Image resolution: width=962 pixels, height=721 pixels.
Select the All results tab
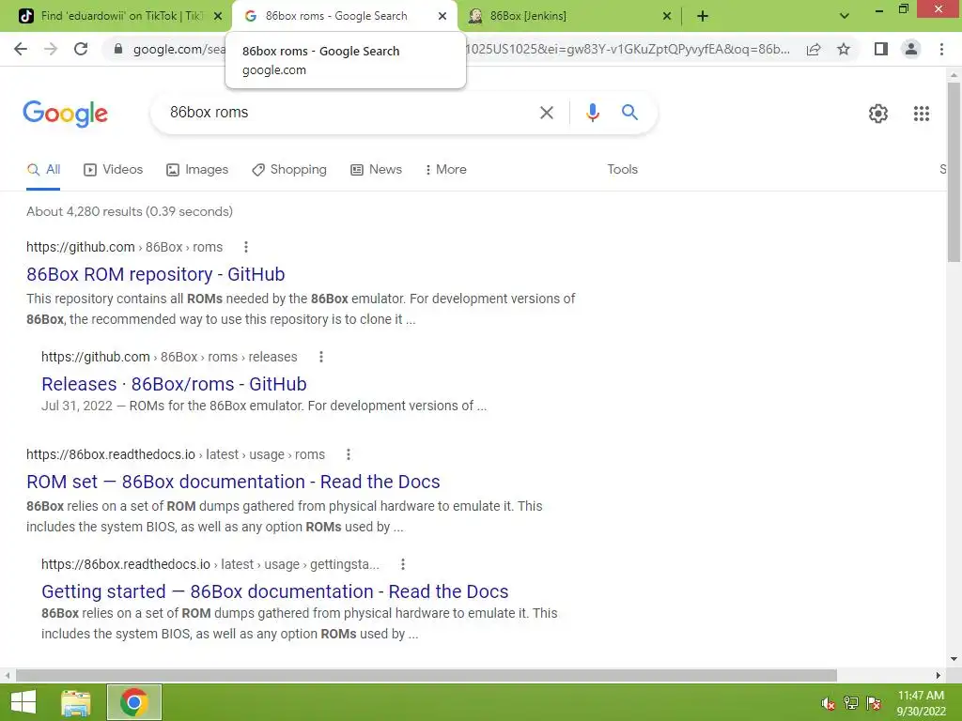pyautogui.click(x=43, y=170)
